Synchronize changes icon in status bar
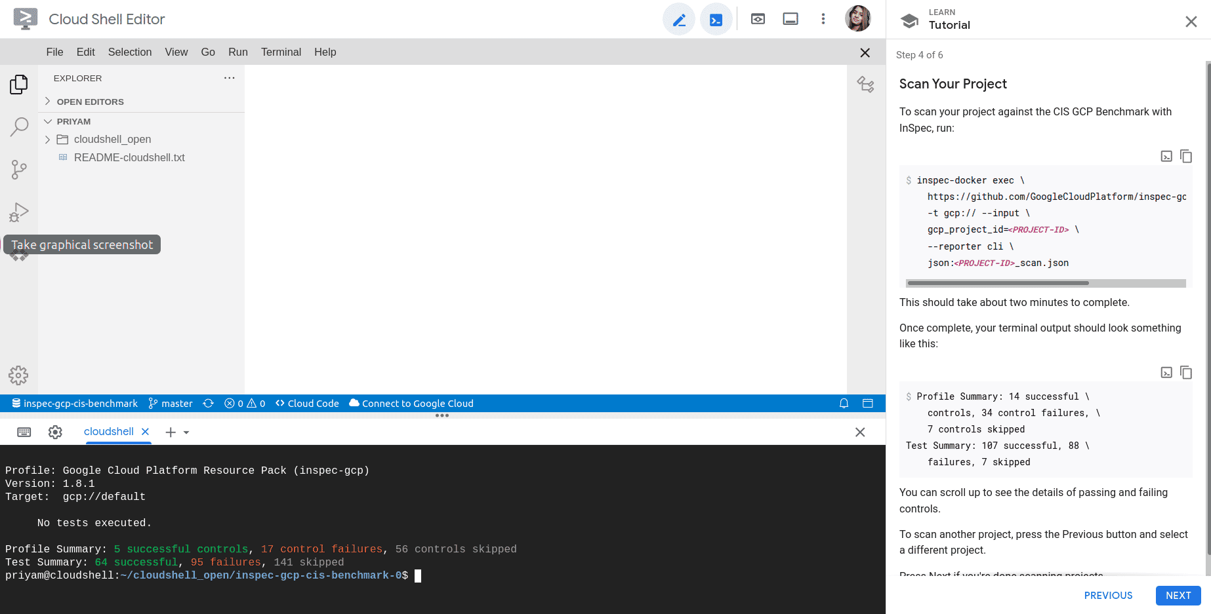 [209, 404]
